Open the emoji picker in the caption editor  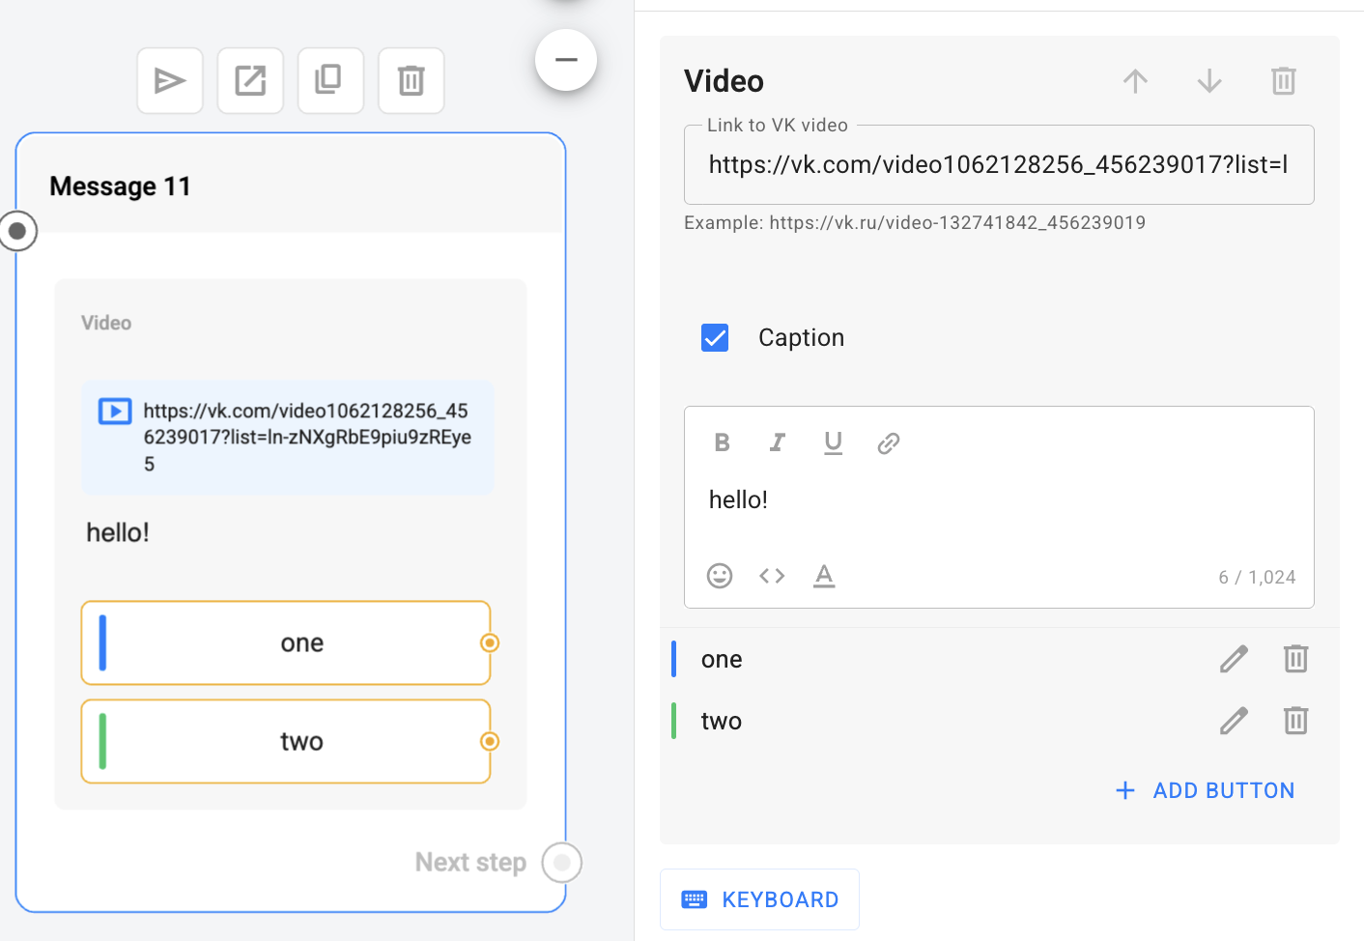coord(720,576)
